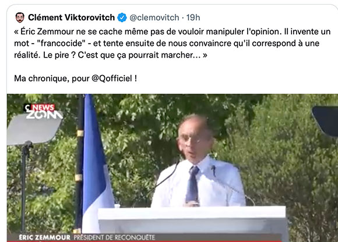This screenshot has height=242, width=338.
Task: Open Clément Viktorovitch's profile avatar
Action: coord(20,17)
